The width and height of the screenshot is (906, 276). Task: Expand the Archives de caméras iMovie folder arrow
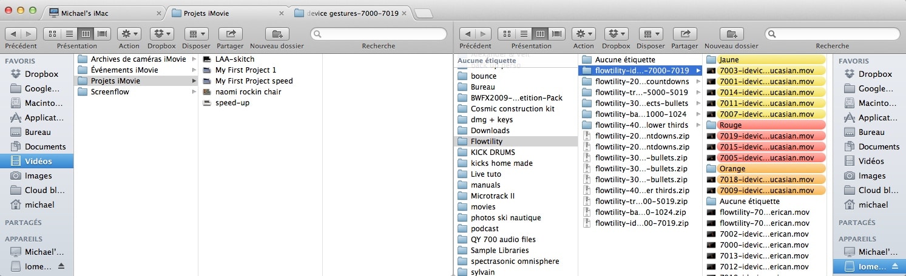tap(194, 59)
